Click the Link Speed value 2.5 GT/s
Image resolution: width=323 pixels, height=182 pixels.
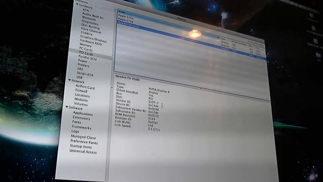(154, 129)
